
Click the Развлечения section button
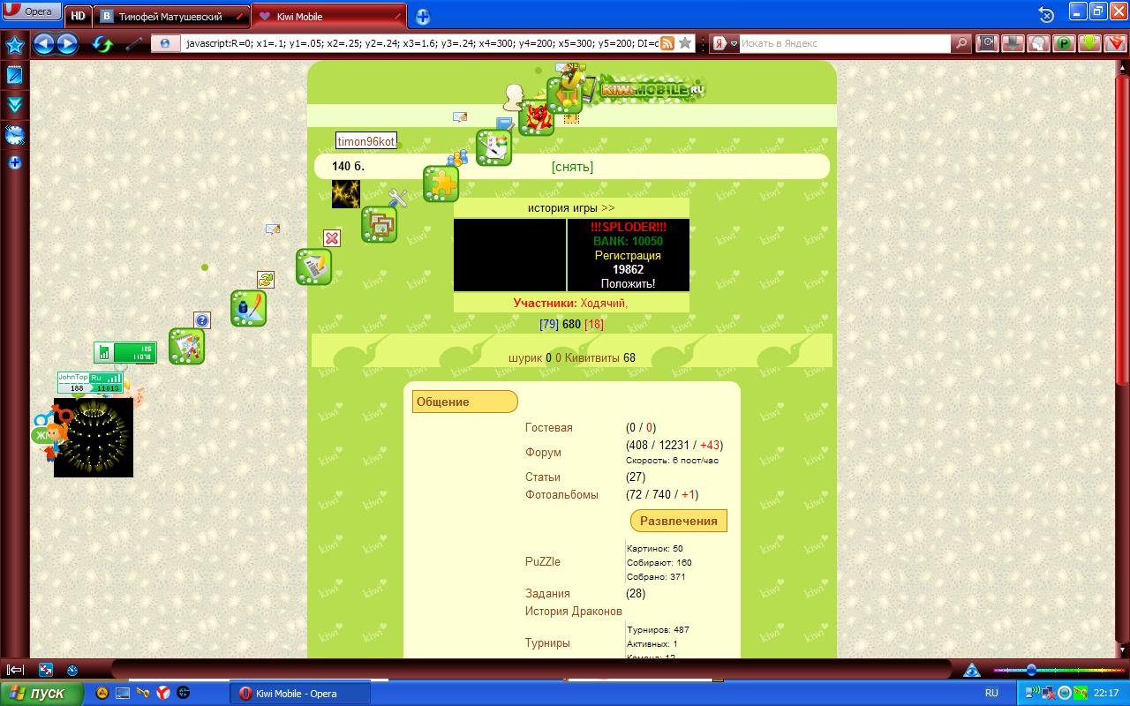point(678,521)
